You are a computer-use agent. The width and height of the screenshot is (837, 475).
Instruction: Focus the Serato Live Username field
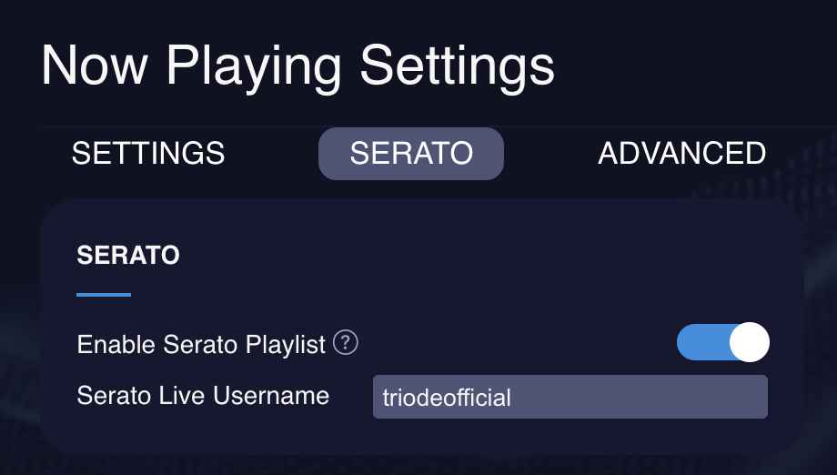pos(570,397)
